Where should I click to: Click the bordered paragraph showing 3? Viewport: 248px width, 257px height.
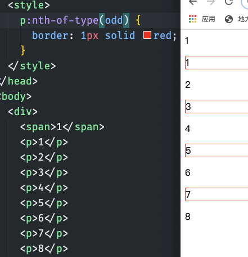click(x=217, y=107)
